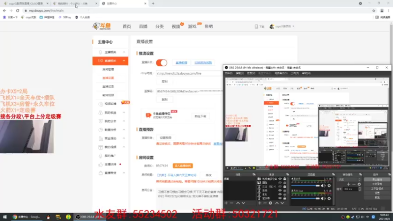Move scene up in OBS scenes panel
The image size is (393, 221).
click(238, 203)
